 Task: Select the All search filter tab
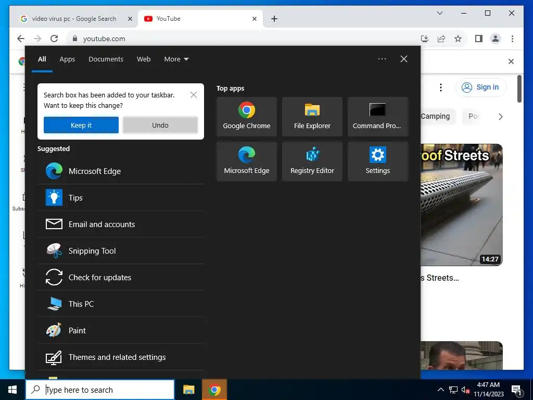tap(42, 59)
